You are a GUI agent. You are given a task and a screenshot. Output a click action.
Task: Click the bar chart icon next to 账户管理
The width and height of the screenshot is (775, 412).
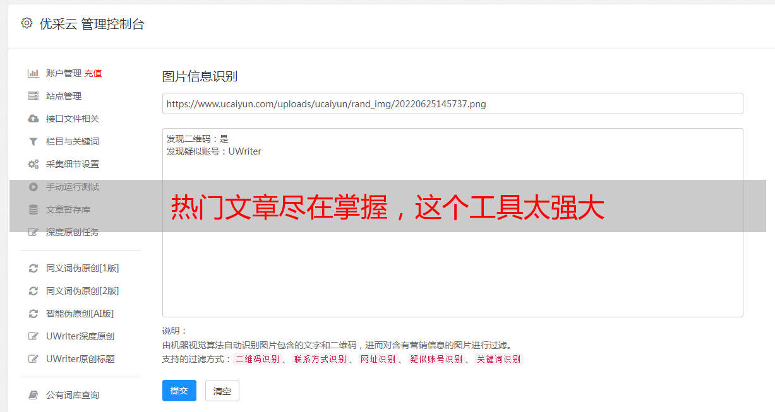pos(33,73)
